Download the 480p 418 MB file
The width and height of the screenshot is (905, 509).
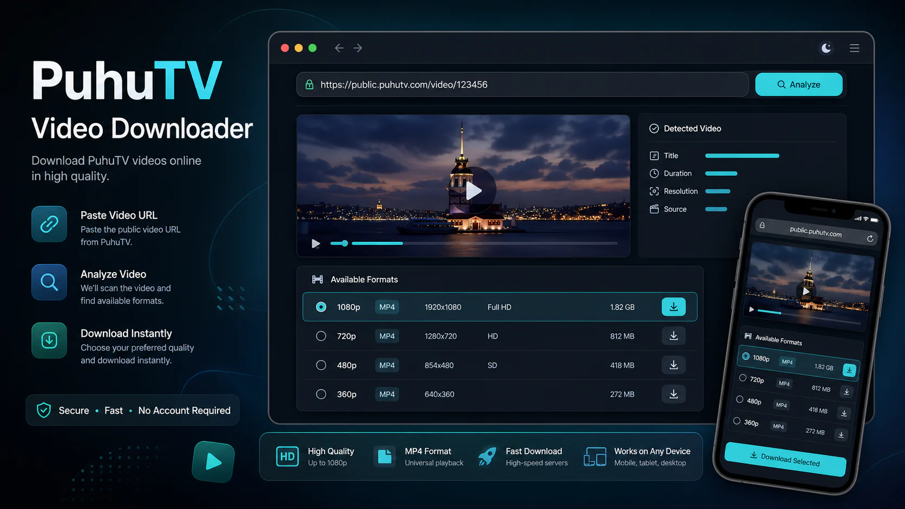pos(673,365)
